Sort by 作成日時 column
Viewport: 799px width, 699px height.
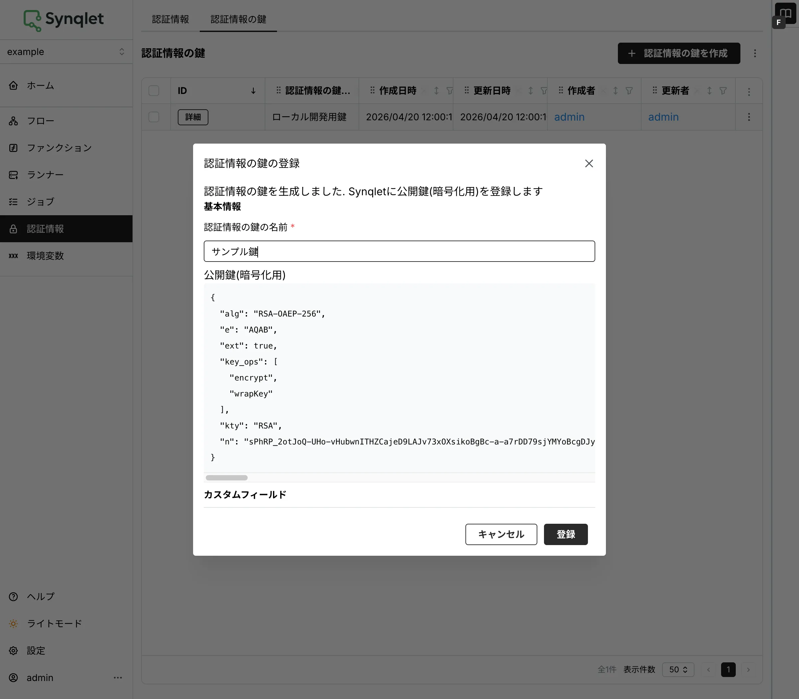tap(436, 91)
